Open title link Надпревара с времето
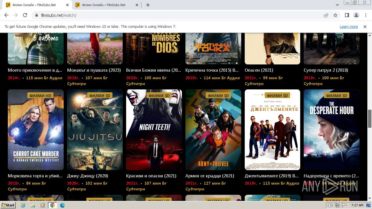Viewport: 372px width, 209px height. pos(331,176)
